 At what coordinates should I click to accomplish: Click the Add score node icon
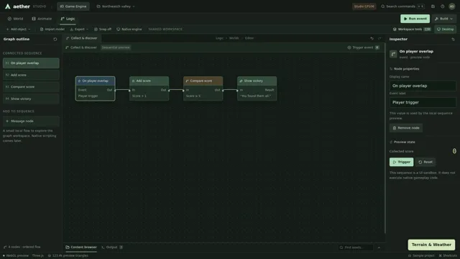click(133, 81)
